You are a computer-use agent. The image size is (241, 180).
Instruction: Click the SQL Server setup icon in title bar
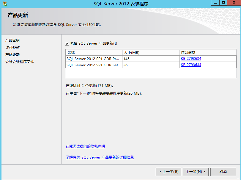click(4, 3)
